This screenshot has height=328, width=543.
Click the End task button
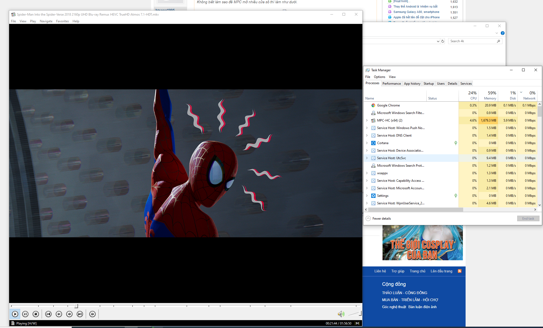[x=528, y=219]
